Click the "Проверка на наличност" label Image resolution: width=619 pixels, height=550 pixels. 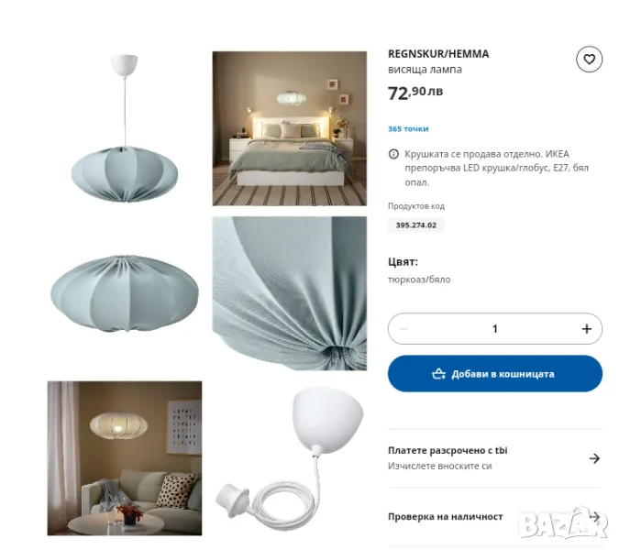pos(446,517)
